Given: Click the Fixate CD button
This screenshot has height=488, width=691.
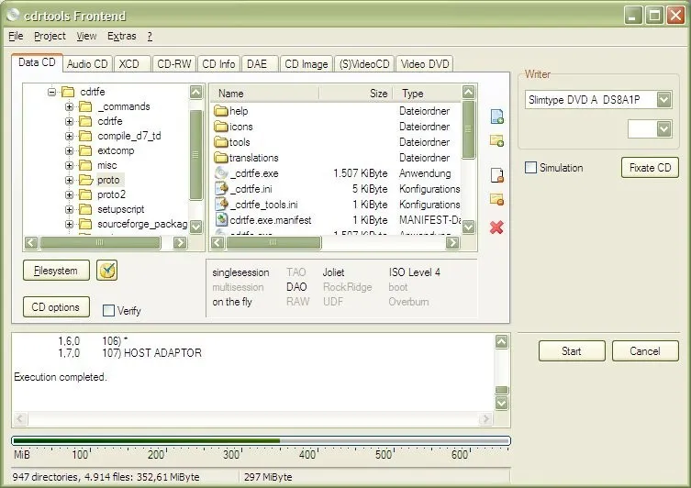Looking at the screenshot, I should (x=650, y=168).
